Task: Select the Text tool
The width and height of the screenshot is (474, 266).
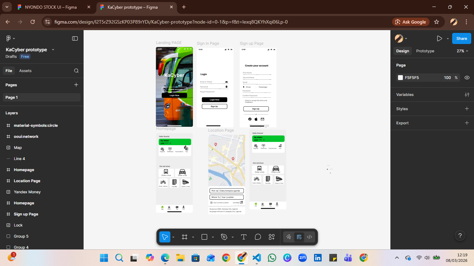Action: coord(244,237)
